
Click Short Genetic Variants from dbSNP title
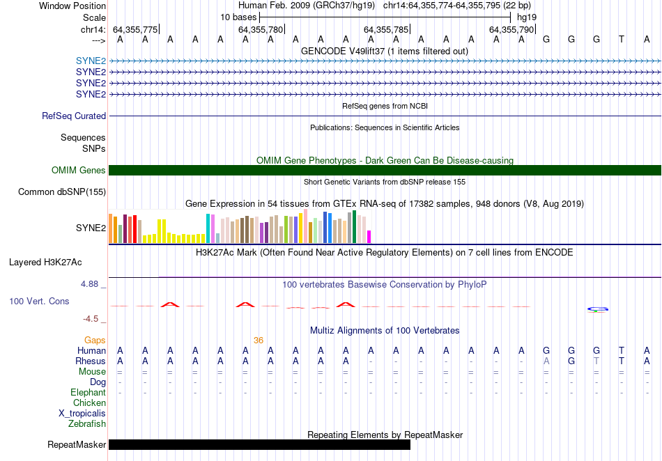[385, 182]
